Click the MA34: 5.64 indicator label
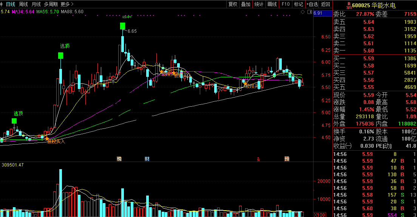This screenshot has height=217, width=417. pos(23,12)
